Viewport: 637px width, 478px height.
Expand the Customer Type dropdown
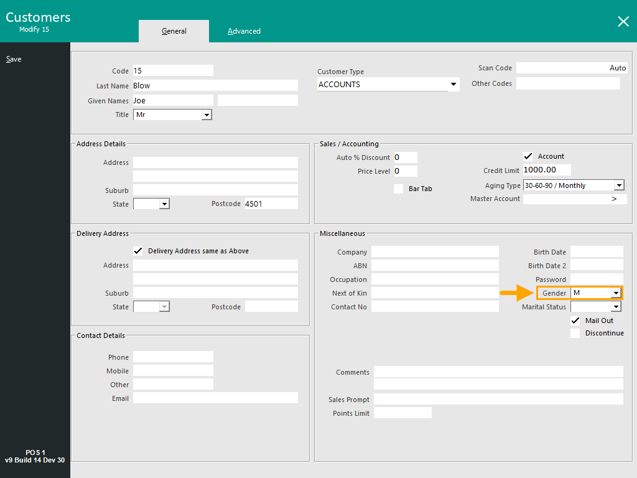click(x=453, y=85)
